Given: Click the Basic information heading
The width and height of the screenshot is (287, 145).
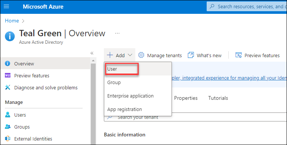Looking at the screenshot, I should point(125,135).
